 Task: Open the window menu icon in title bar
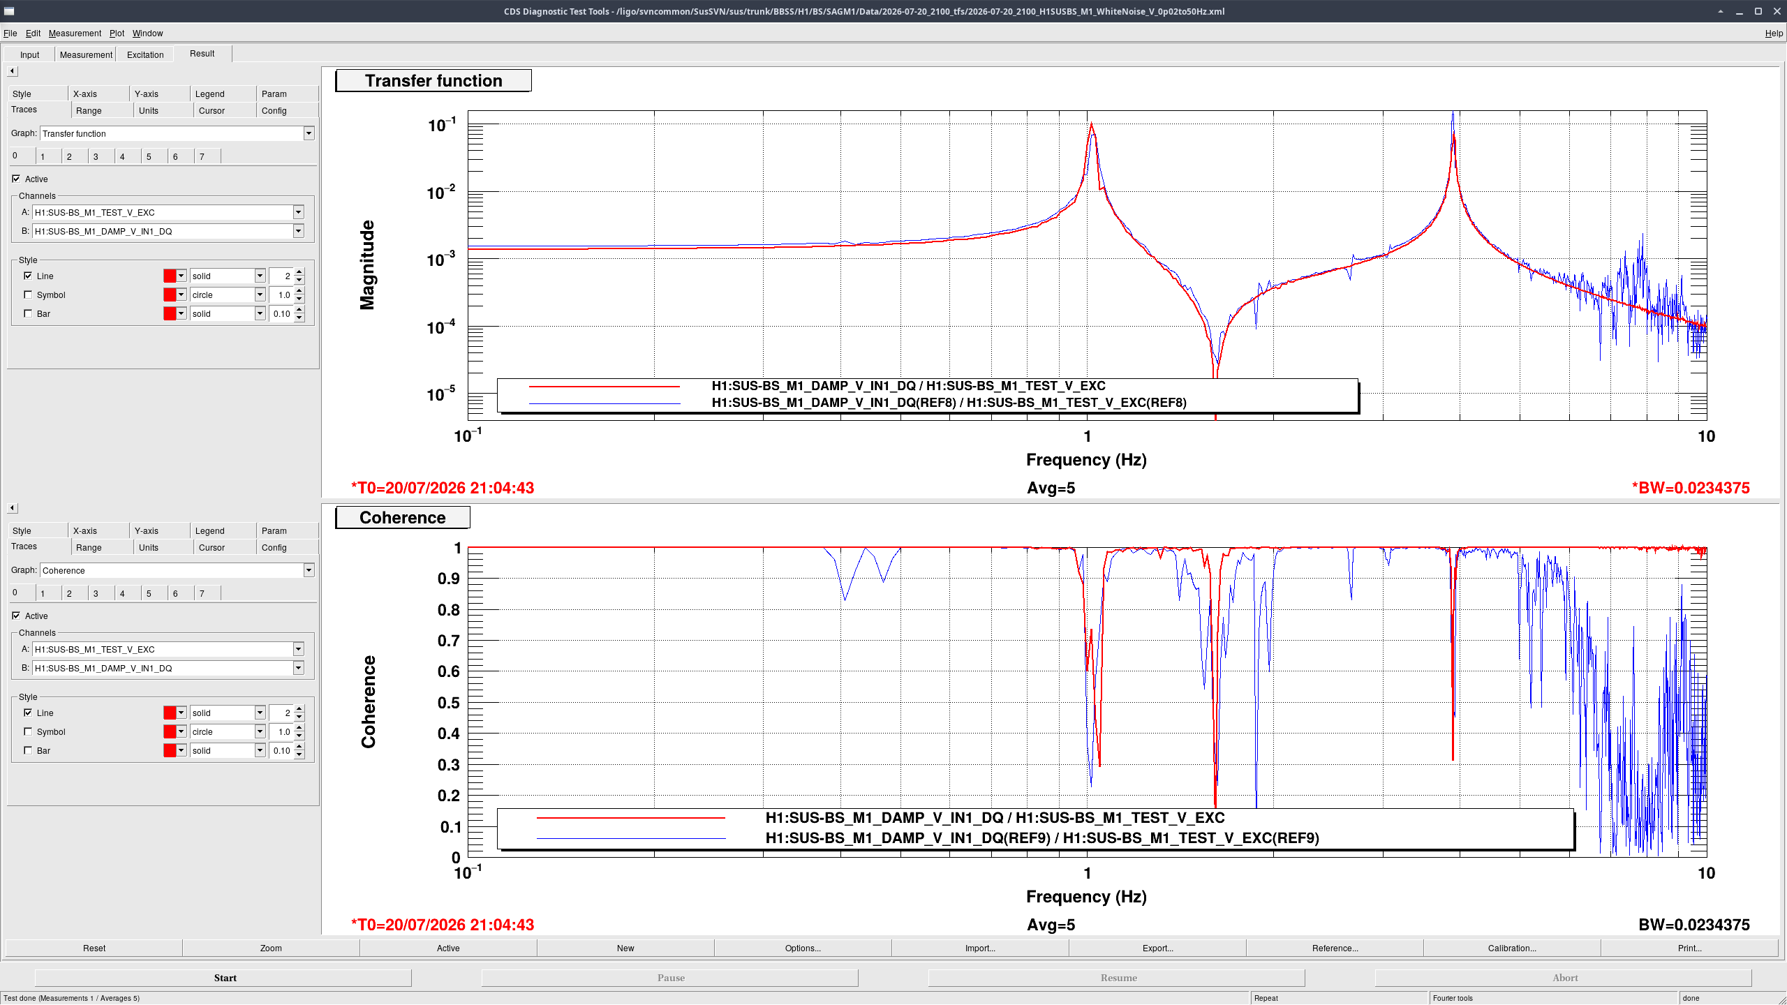tap(9, 11)
